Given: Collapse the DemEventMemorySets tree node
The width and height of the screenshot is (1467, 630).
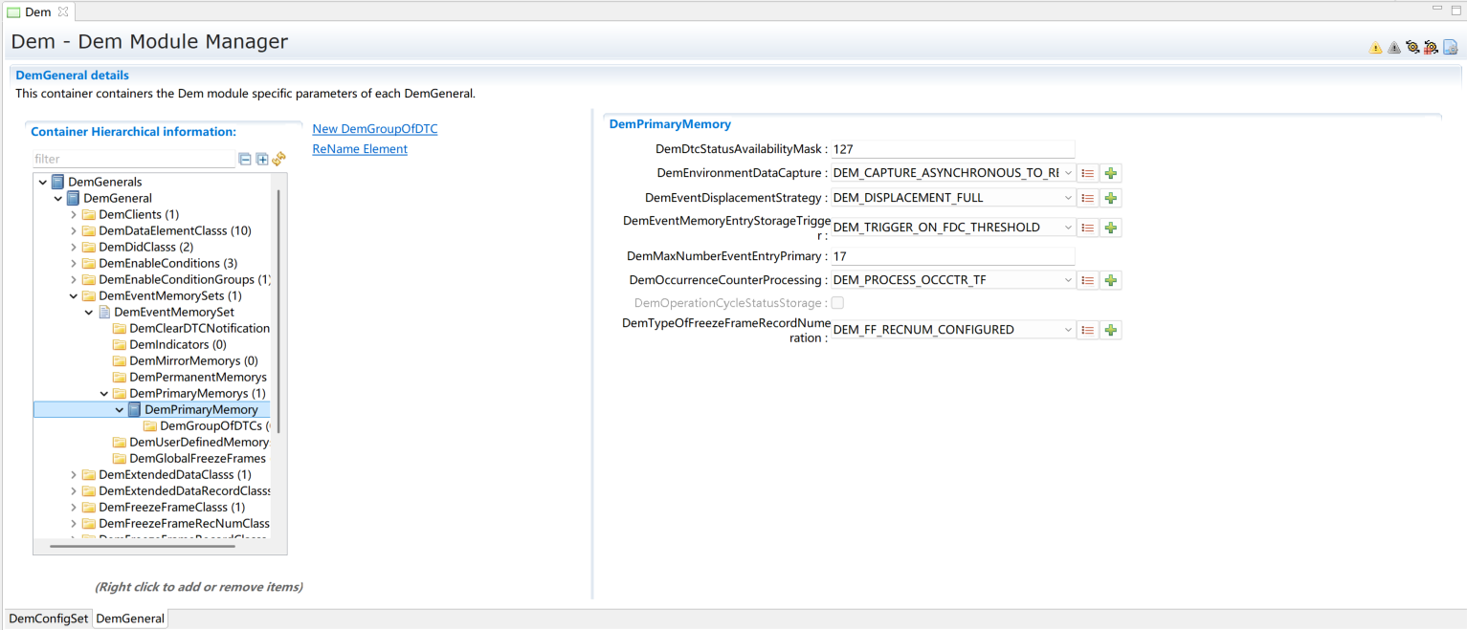Looking at the screenshot, I should (x=74, y=296).
